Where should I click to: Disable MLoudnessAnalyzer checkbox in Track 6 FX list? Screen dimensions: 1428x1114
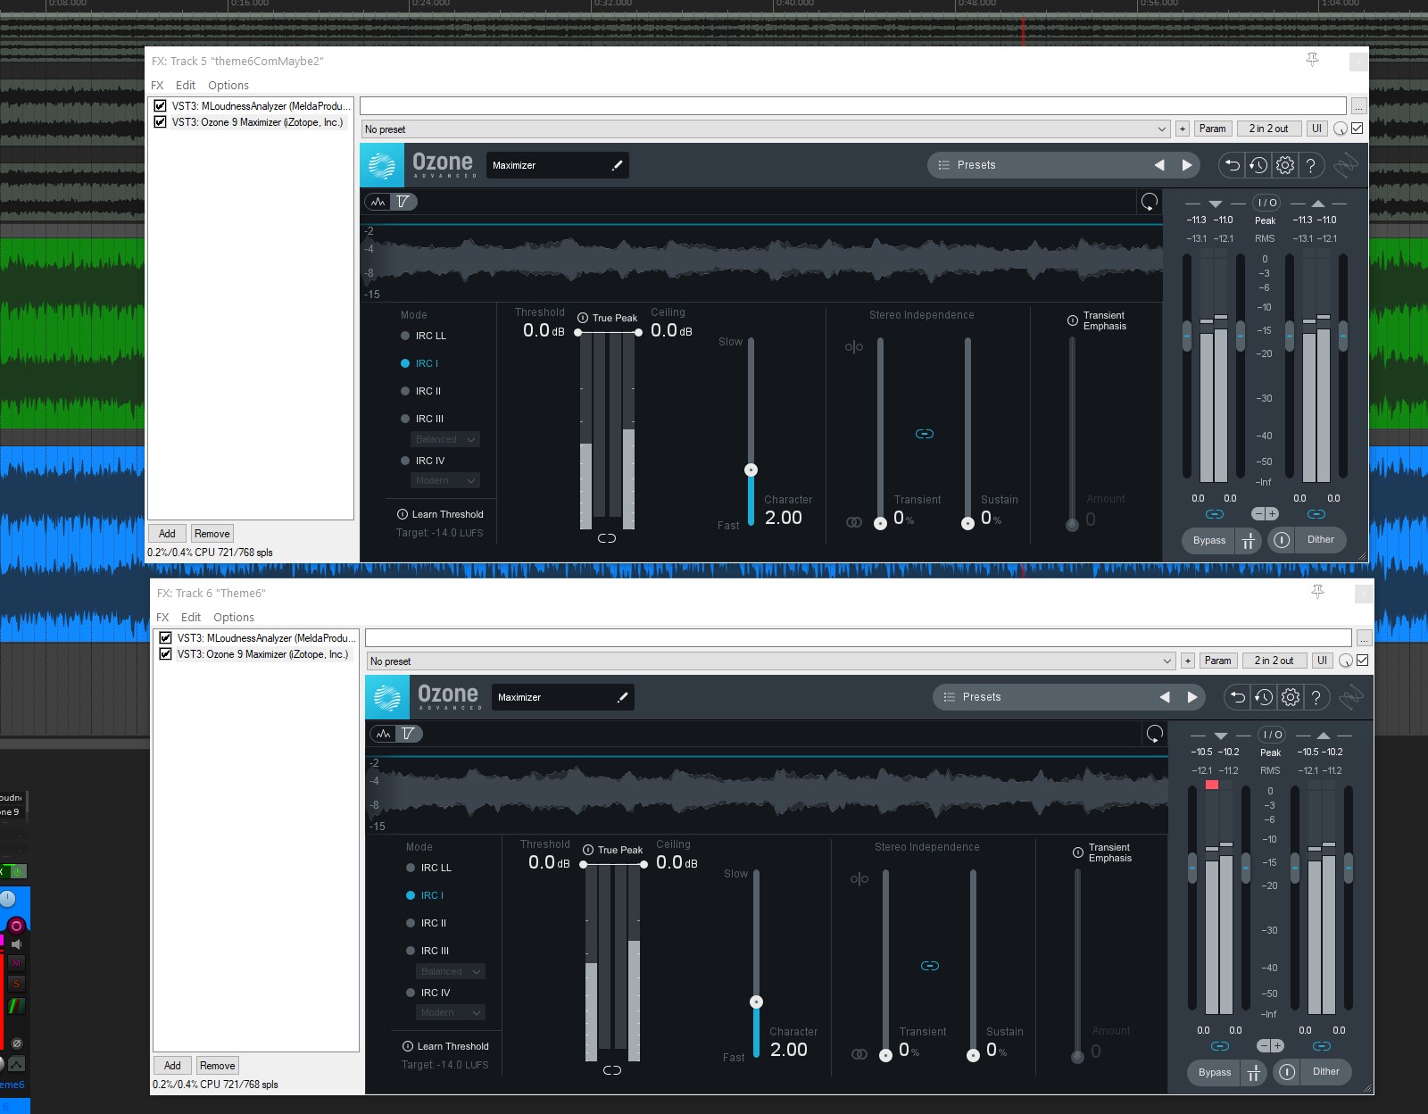tap(166, 637)
